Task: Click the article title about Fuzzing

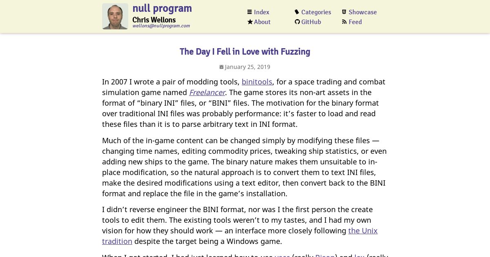Action: (245, 52)
